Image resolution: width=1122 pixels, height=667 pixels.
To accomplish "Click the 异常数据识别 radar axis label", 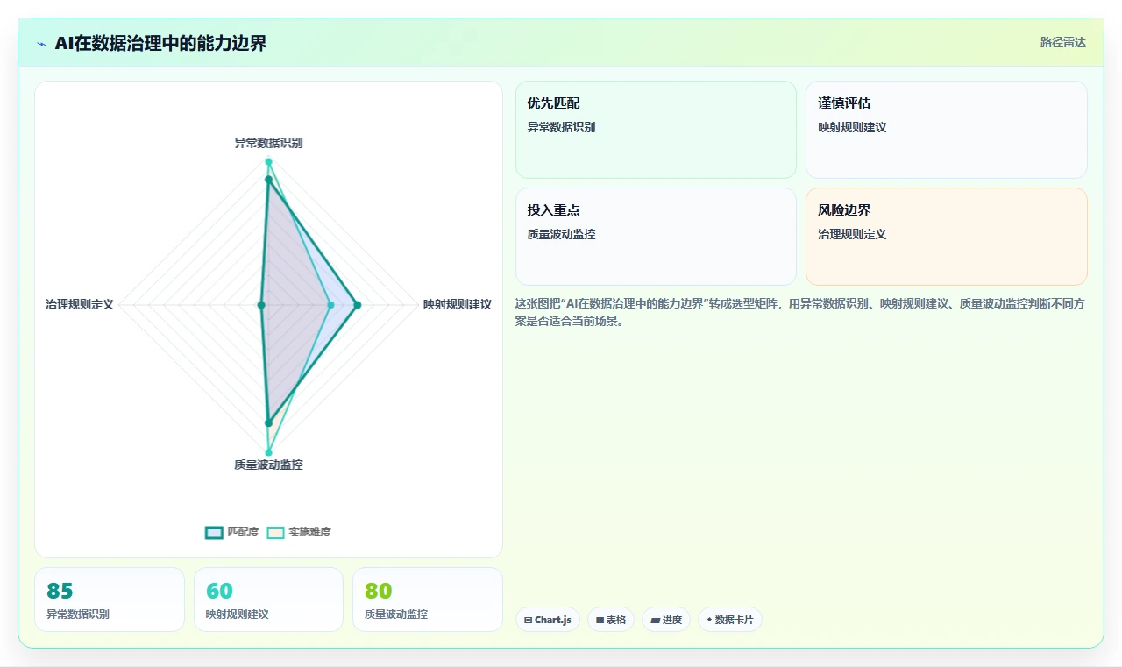I will [268, 142].
